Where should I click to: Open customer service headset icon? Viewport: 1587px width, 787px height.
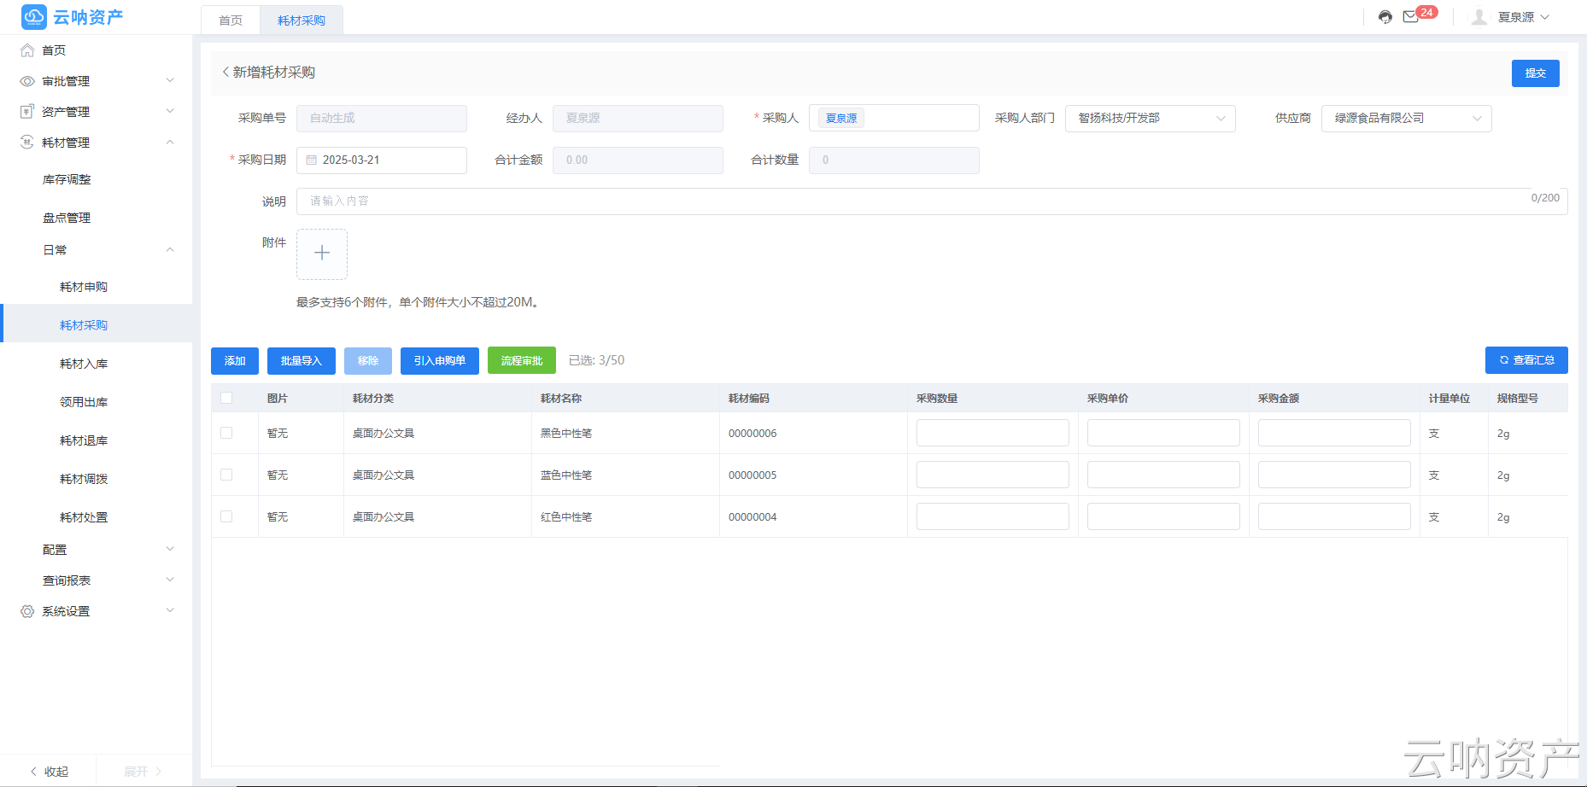[x=1385, y=17]
